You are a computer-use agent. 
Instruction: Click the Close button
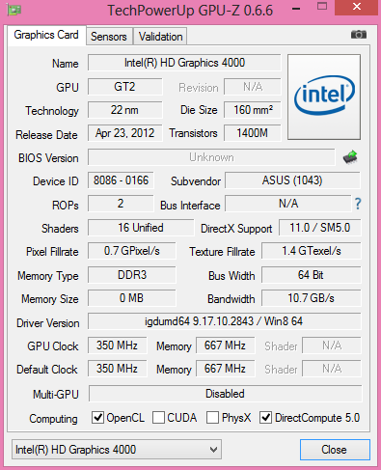pos(335,450)
